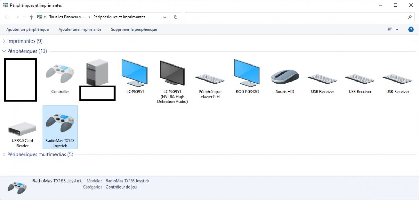Image resolution: width=419 pixels, height=200 pixels.
Task: Click the Souris HID mouse icon
Action: click(285, 77)
